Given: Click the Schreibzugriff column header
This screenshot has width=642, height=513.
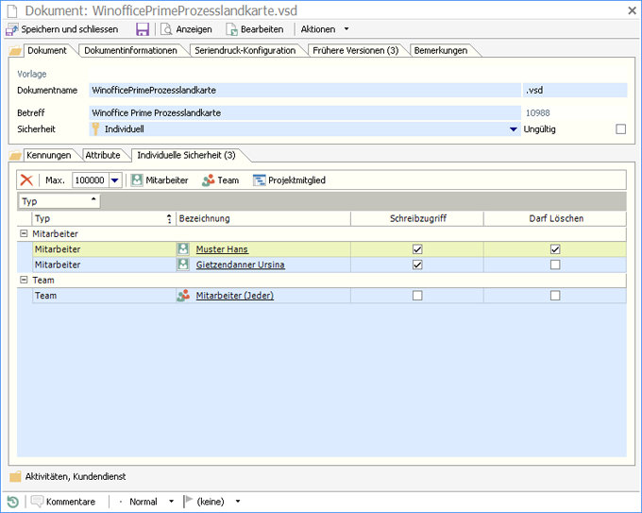Looking at the screenshot, I should click(x=417, y=219).
